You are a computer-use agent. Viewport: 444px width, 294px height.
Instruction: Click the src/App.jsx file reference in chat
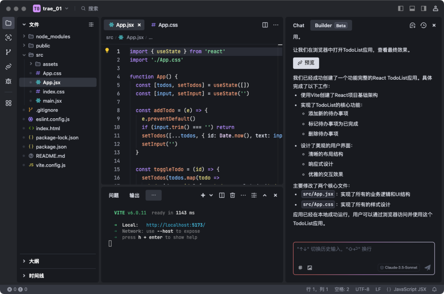318,194
